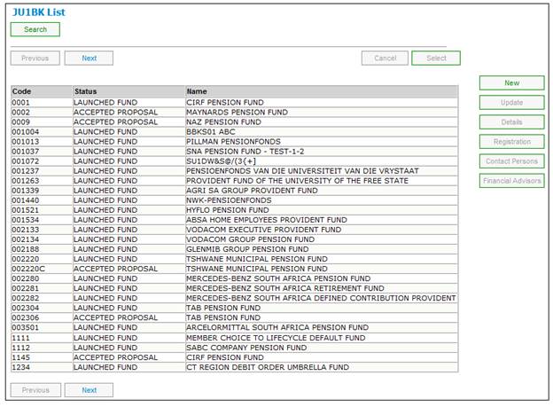Select MEMBER CHOICE TO LIFECYCLE DEFAULT FUND
The height and width of the screenshot is (407, 553).
235,338
